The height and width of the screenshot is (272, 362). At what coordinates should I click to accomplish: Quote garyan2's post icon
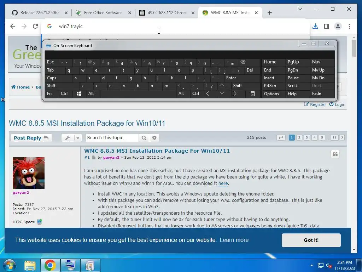pos(335,154)
